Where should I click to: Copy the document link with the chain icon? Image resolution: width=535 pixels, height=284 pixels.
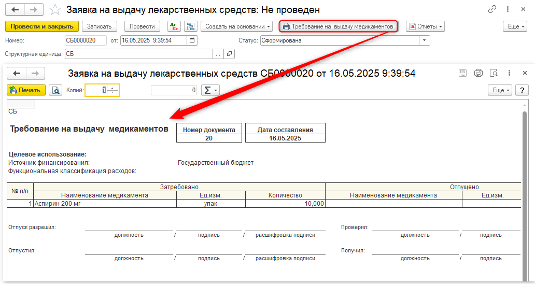[x=492, y=9]
